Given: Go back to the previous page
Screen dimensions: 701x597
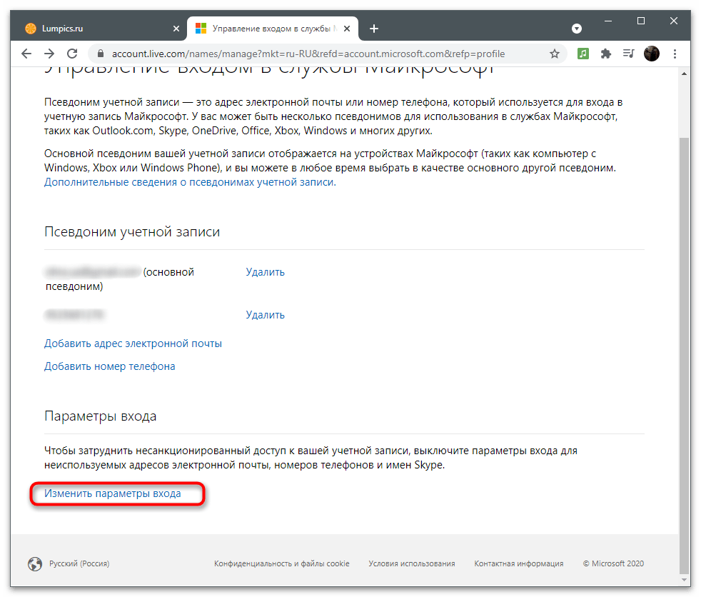Looking at the screenshot, I should 26,54.
